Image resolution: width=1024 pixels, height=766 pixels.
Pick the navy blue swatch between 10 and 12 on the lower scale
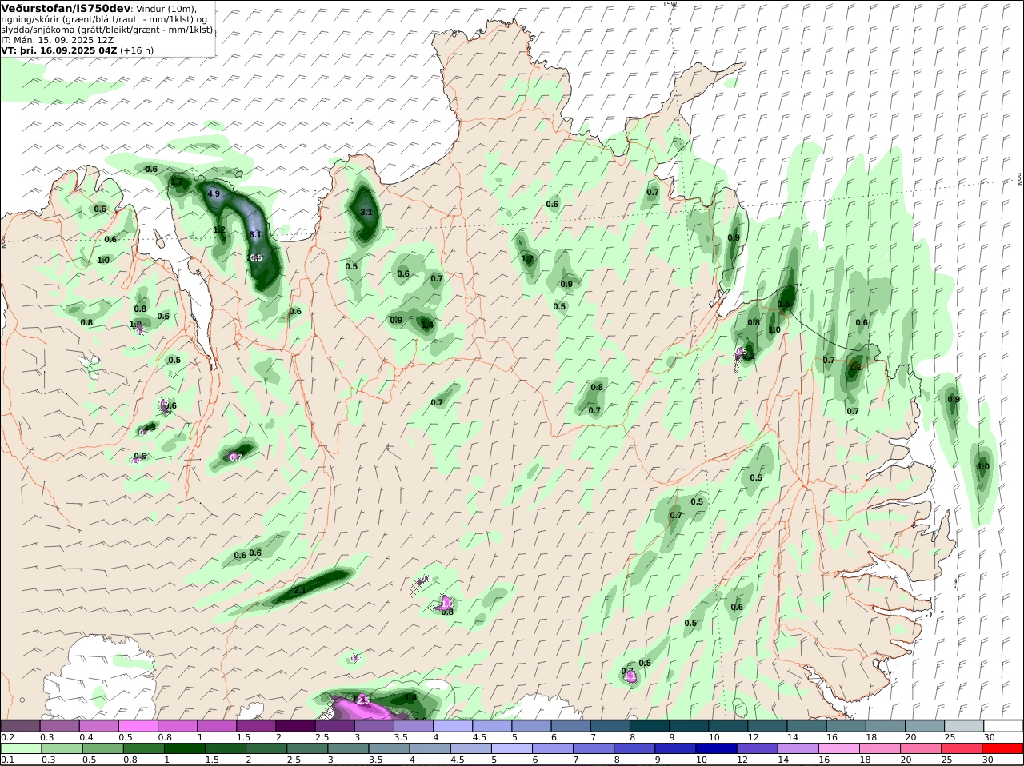716,748
